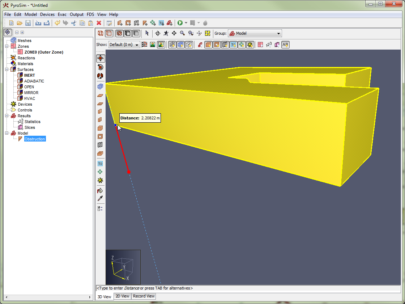Click the Run FDS green play icon
405x304 pixels.
180,23
